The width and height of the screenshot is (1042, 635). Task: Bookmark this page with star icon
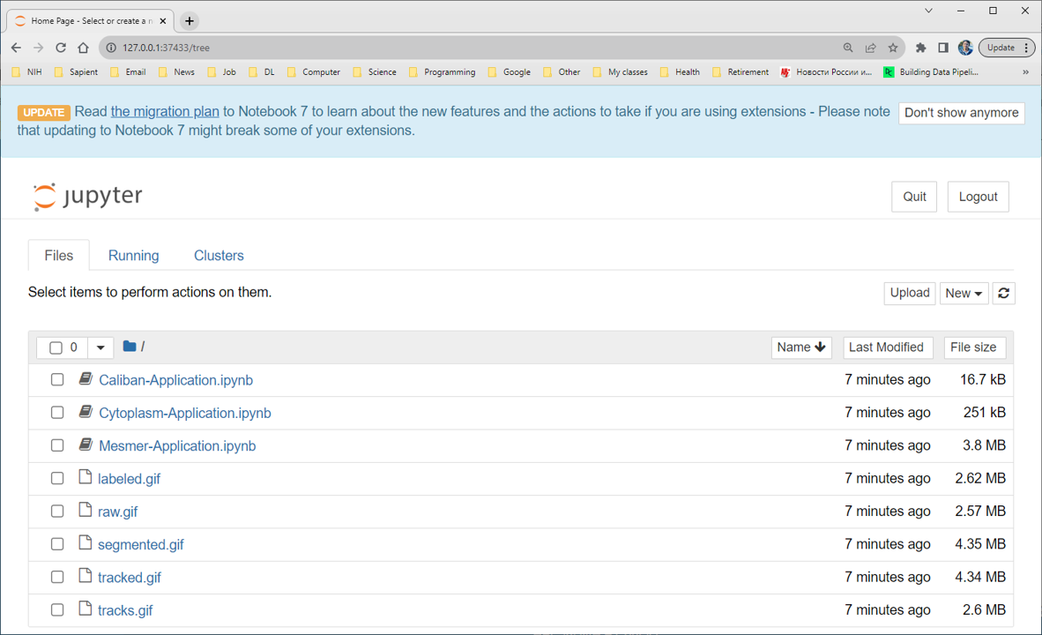(893, 48)
